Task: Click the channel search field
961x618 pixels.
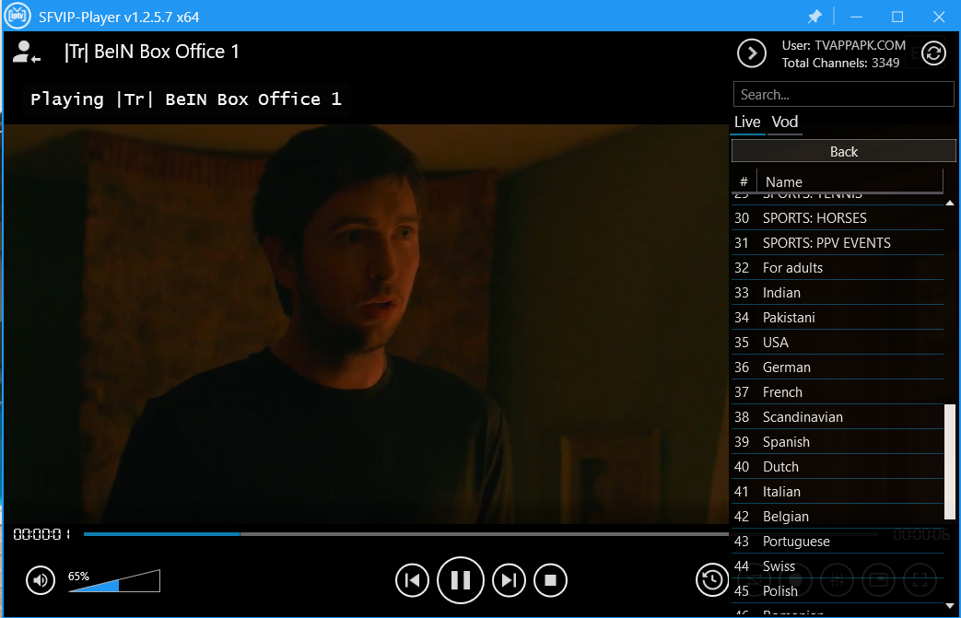Action: click(x=843, y=94)
